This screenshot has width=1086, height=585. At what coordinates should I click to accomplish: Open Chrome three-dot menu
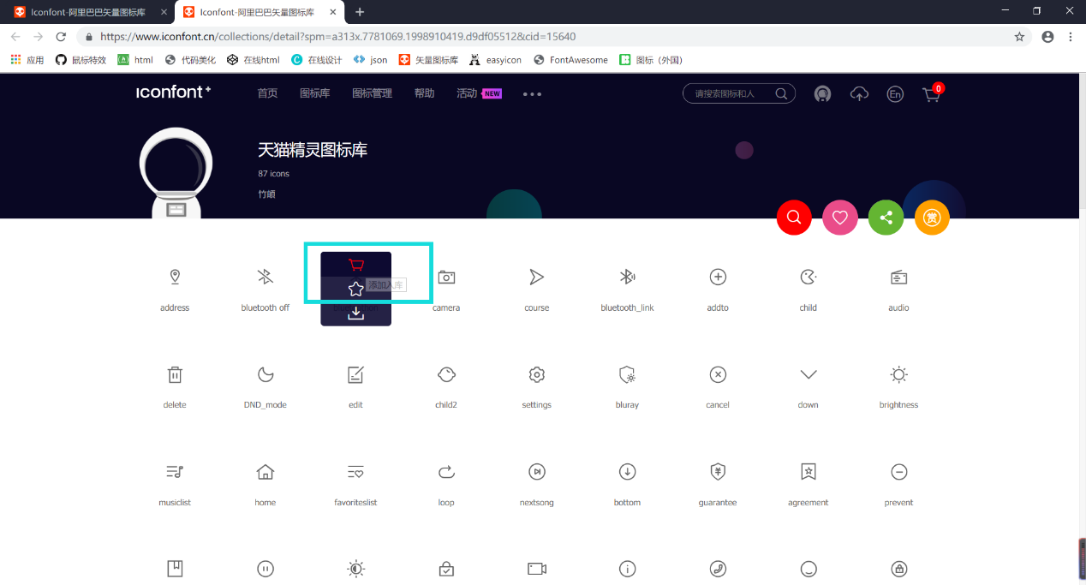[1071, 37]
